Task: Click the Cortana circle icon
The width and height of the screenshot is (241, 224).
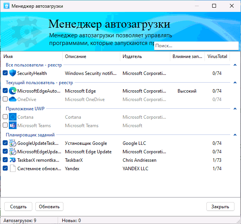Action: tap(13, 117)
